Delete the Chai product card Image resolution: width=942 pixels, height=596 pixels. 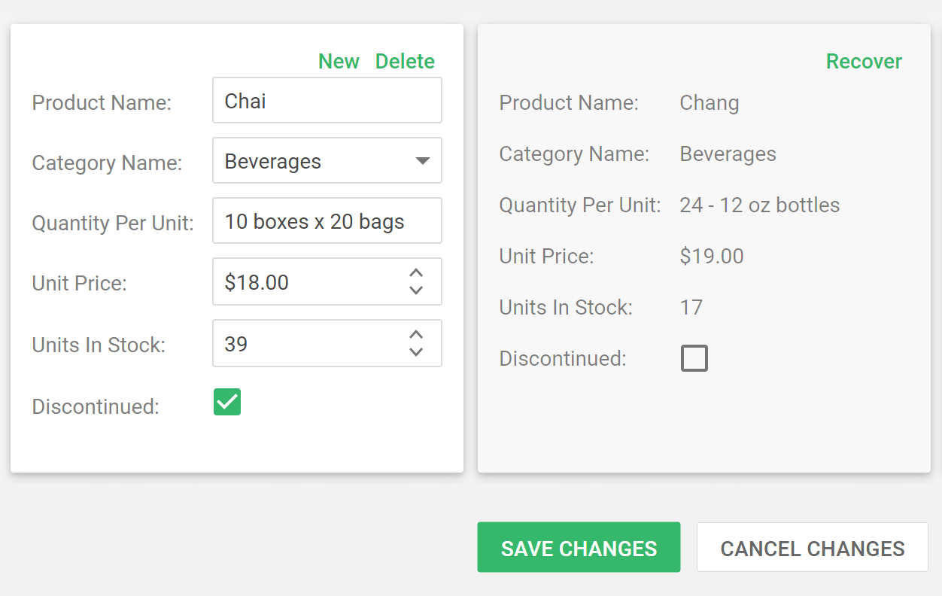405,62
